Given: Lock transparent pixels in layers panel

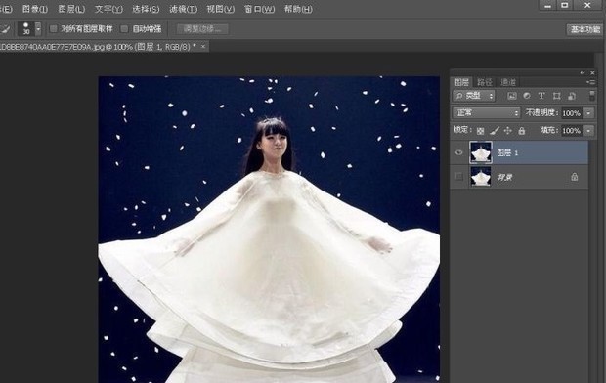Looking at the screenshot, I should pos(480,131).
